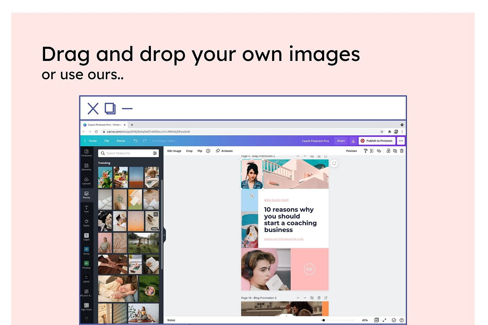The width and height of the screenshot is (488, 325).
Task: Open the GIPHY app in sidebar
Action: (x=86, y=279)
